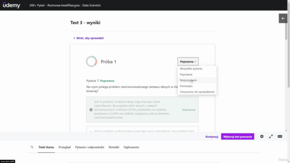
Task: Open the Ogłoszenia tab
Action: coord(131,147)
